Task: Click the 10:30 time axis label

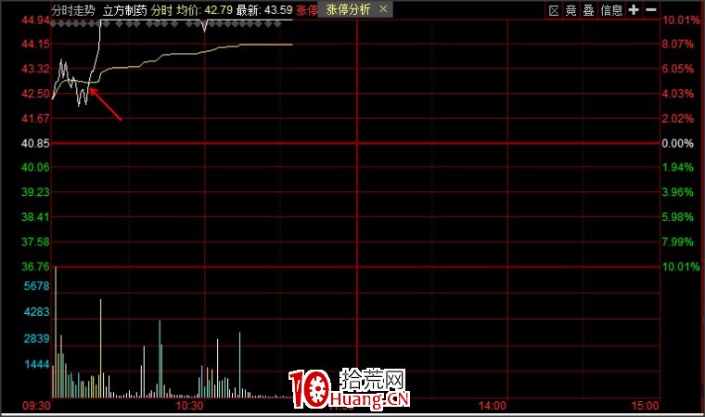Action: coord(189,406)
